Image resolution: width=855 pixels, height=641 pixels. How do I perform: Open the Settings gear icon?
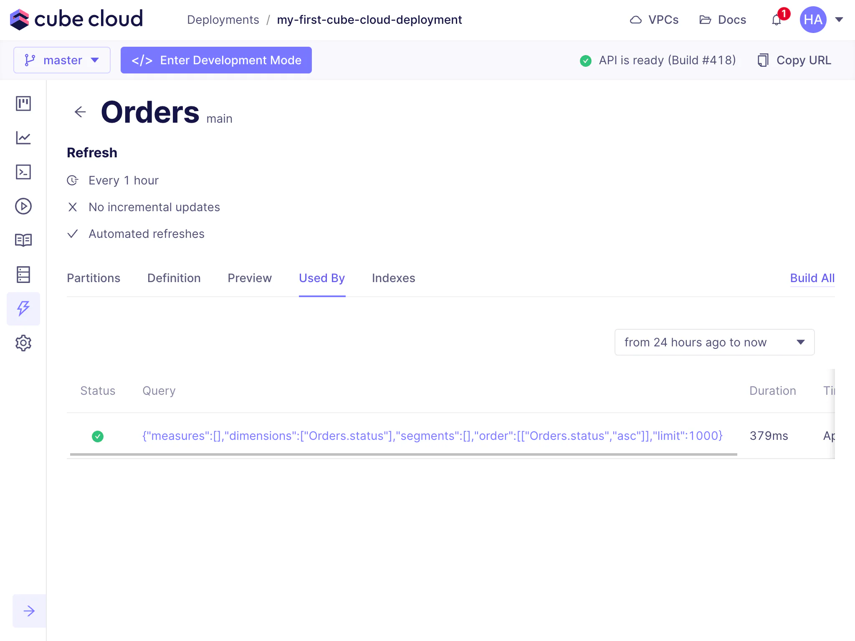click(x=23, y=343)
